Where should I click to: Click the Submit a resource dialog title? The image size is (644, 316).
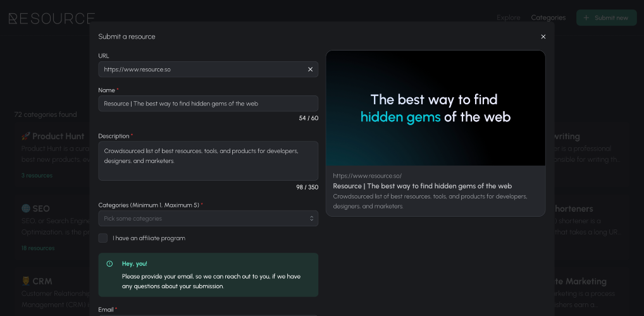127,37
